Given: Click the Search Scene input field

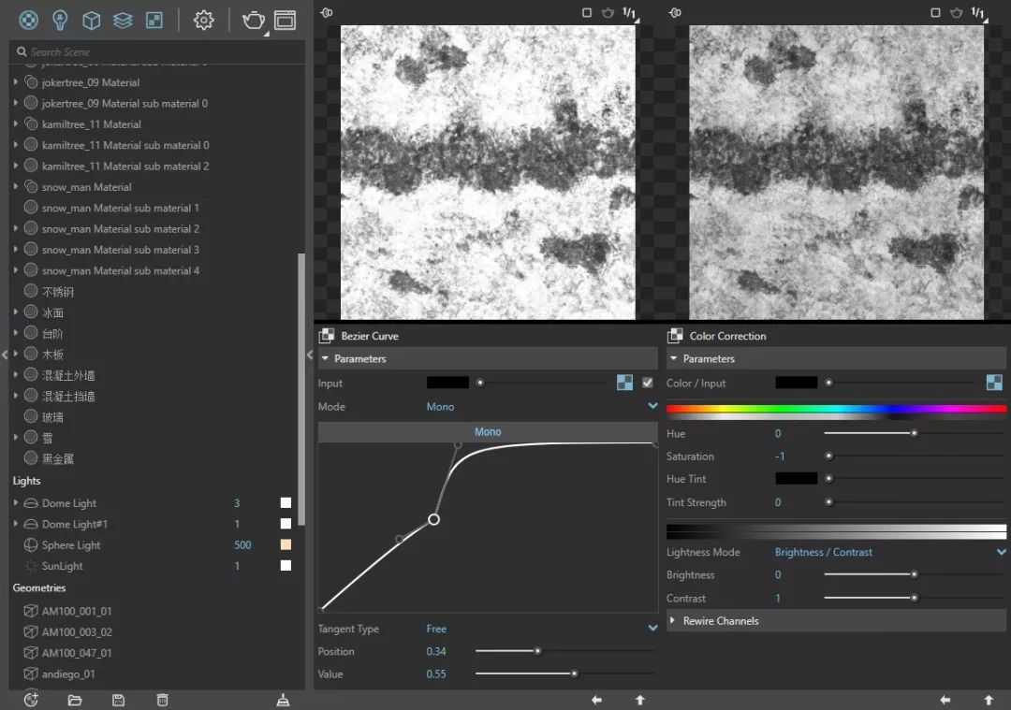Looking at the screenshot, I should [159, 52].
